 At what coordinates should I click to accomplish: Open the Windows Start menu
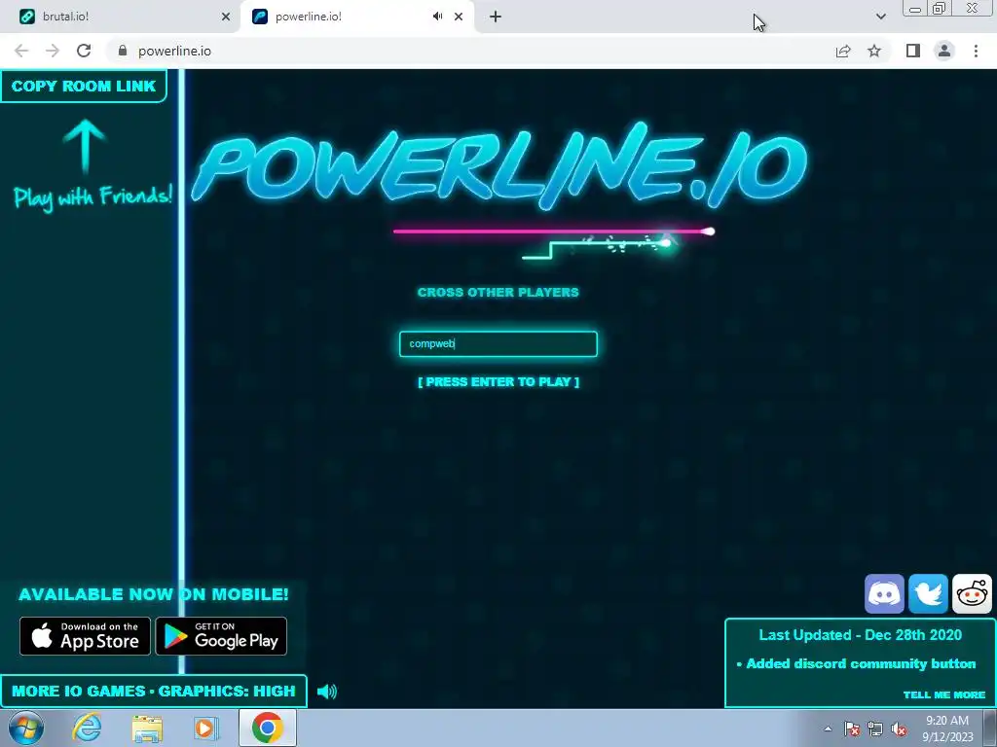(26, 728)
